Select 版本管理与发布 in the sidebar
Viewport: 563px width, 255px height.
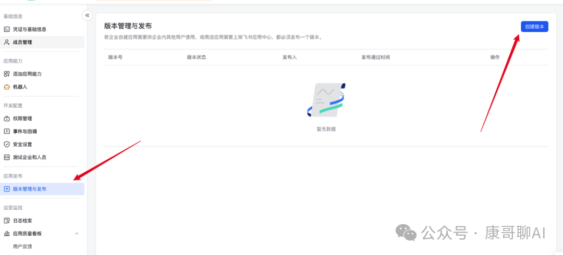tap(42, 189)
